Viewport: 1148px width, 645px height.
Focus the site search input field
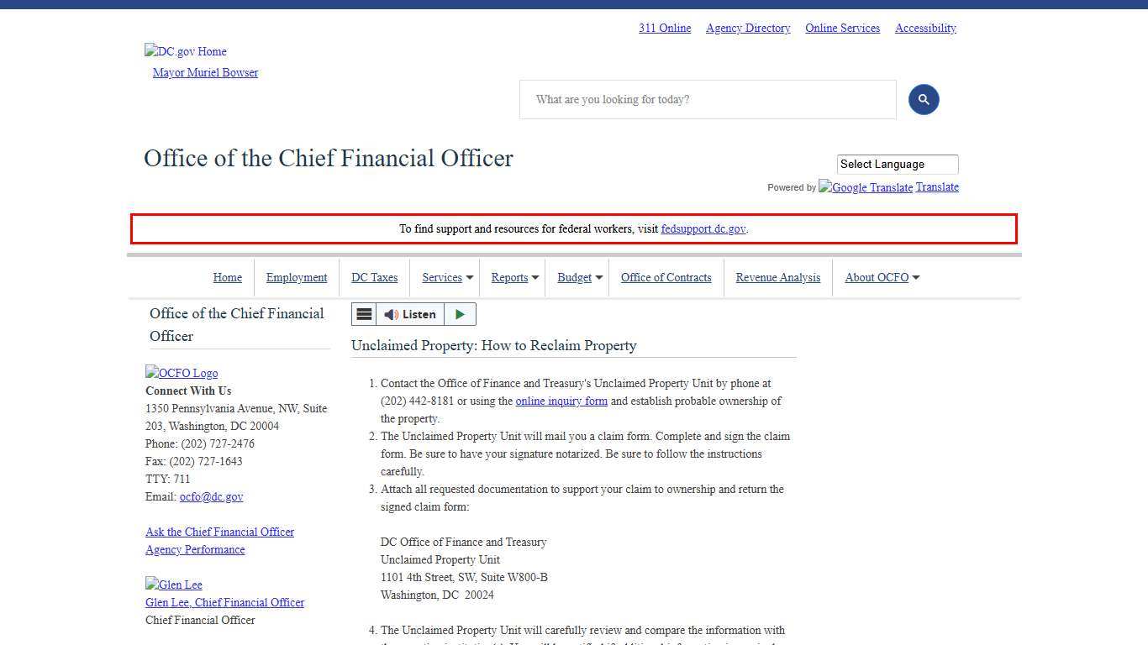click(708, 100)
